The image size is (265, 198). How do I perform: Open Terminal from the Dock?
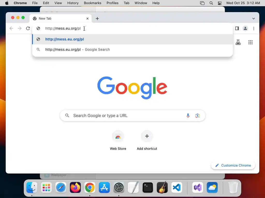coord(148,187)
